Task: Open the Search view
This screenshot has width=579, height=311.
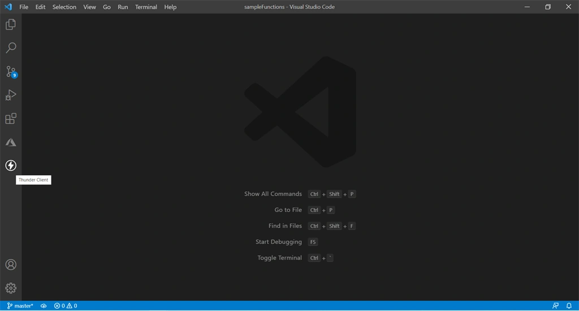Action: 11,47
